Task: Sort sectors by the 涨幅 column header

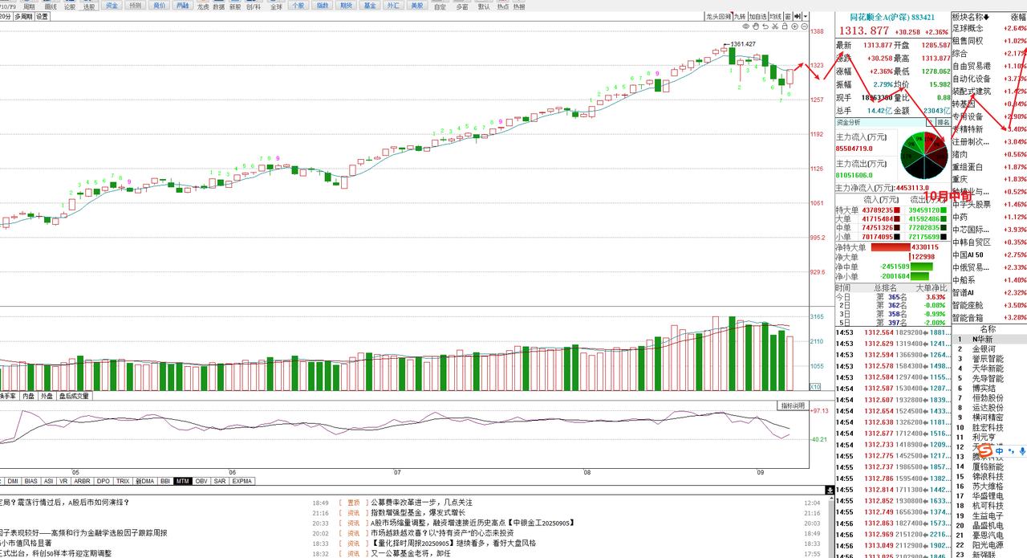Action: pyautogui.click(x=1017, y=16)
